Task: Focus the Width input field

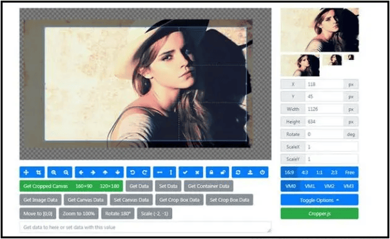Action: [x=324, y=109]
